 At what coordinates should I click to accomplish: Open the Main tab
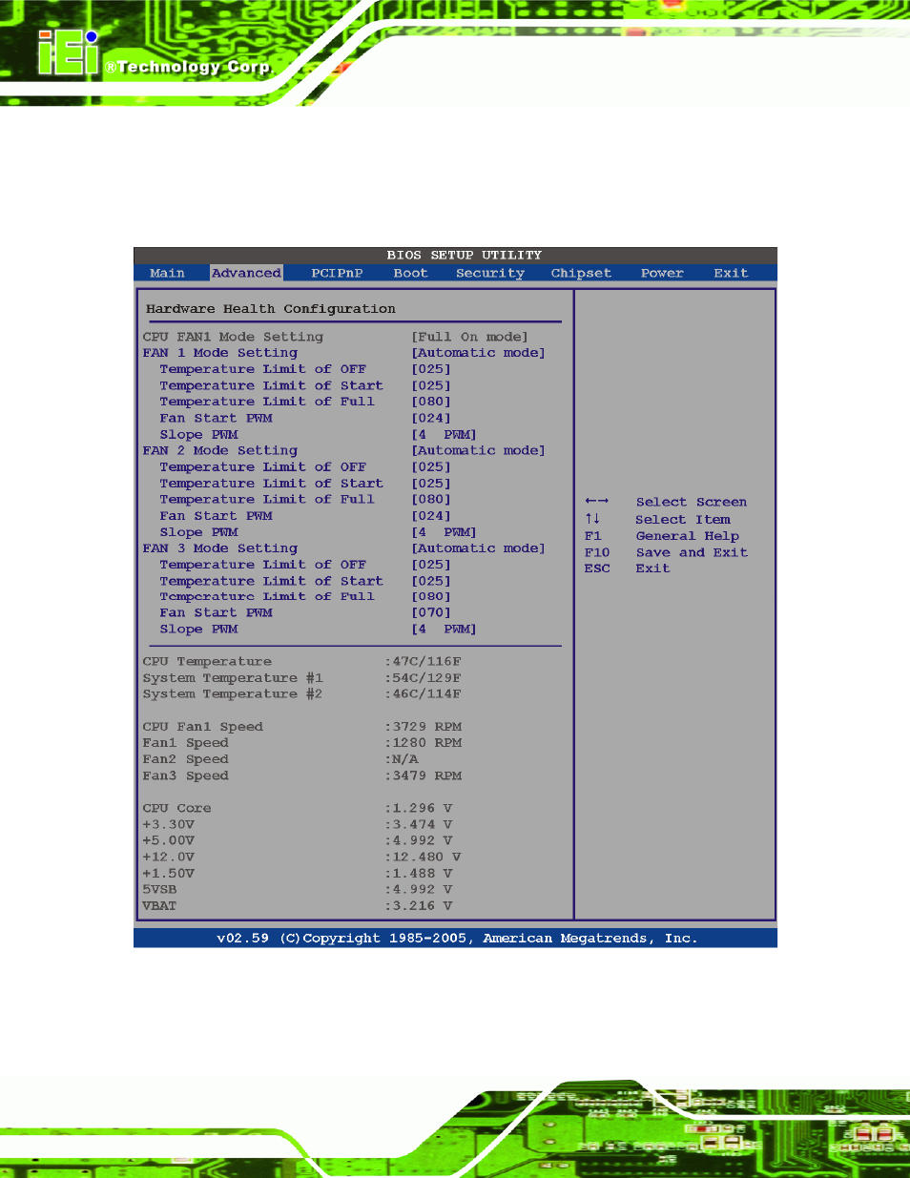tap(167, 274)
